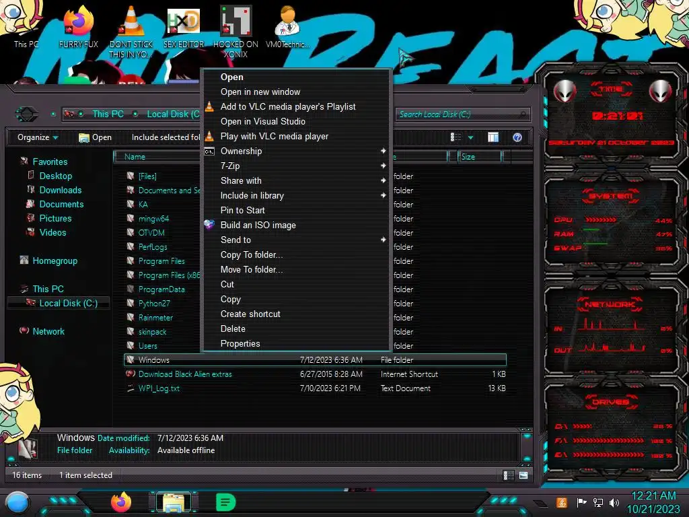
Task: Click the Explorer help question mark icon
Action: 517,137
